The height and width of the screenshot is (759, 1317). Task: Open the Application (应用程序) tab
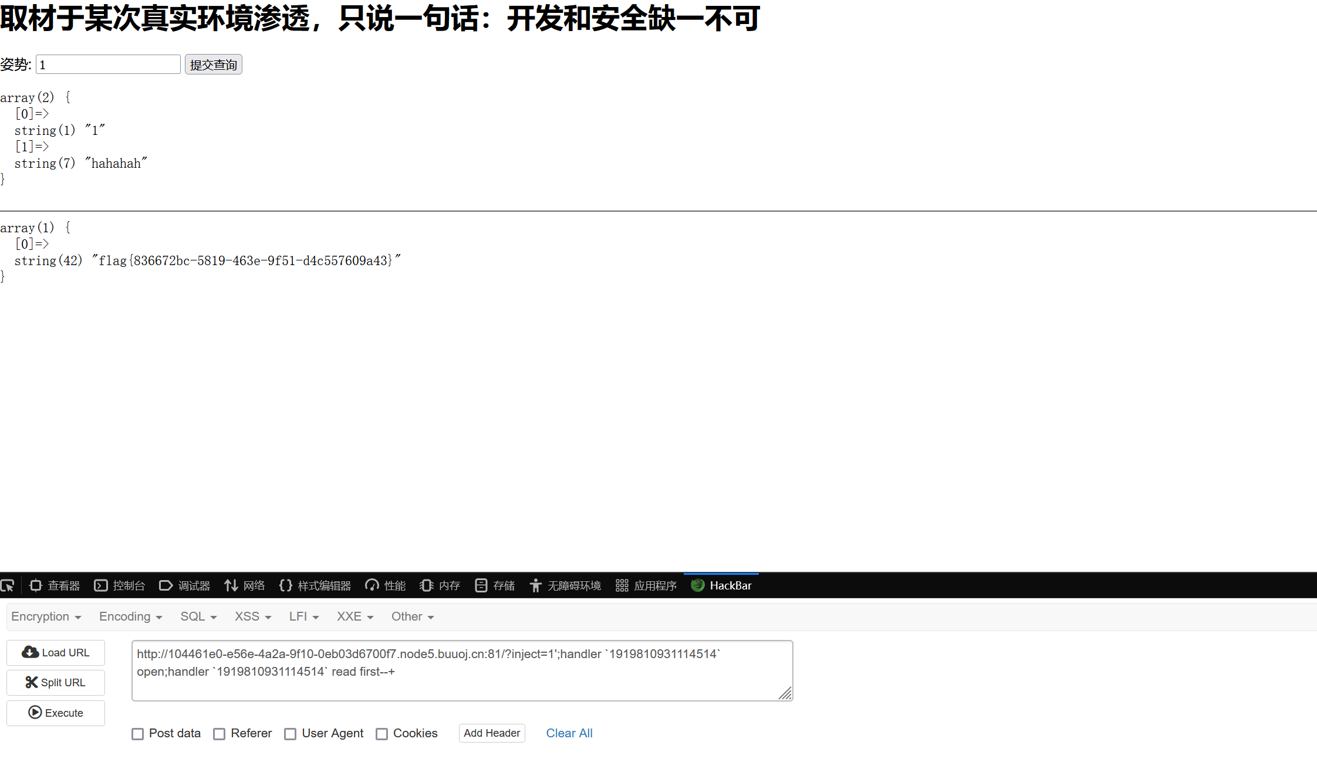pos(646,585)
